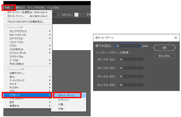Click the スタイル color swatch
The height and width of the screenshot is (117, 181).
(x=76, y=15)
